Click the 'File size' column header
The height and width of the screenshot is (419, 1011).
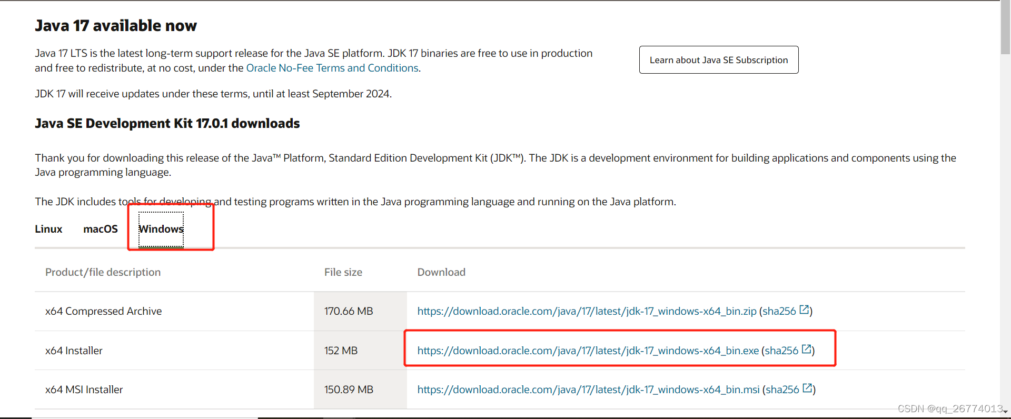[343, 272]
